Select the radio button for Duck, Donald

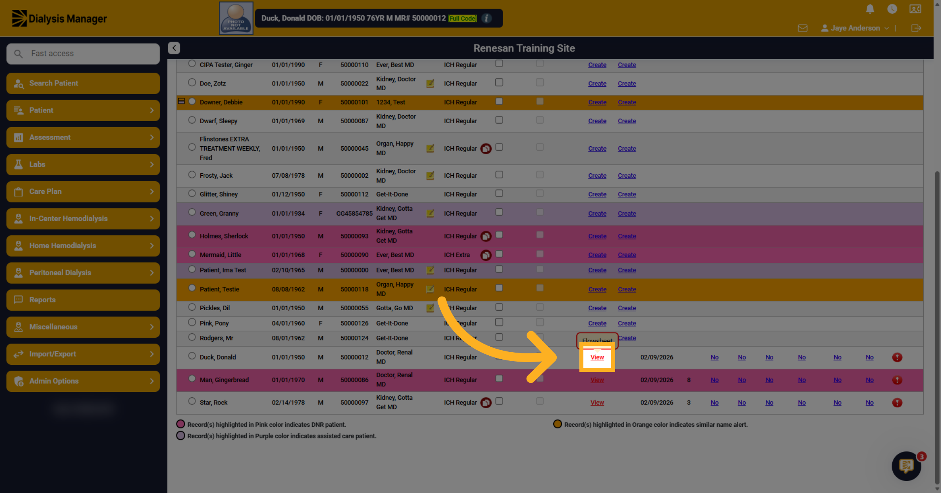pos(192,356)
